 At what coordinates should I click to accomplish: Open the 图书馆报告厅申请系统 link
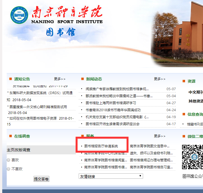click(x=101, y=146)
